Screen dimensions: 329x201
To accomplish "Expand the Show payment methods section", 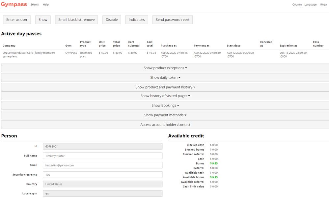I will pyautogui.click(x=165, y=115).
